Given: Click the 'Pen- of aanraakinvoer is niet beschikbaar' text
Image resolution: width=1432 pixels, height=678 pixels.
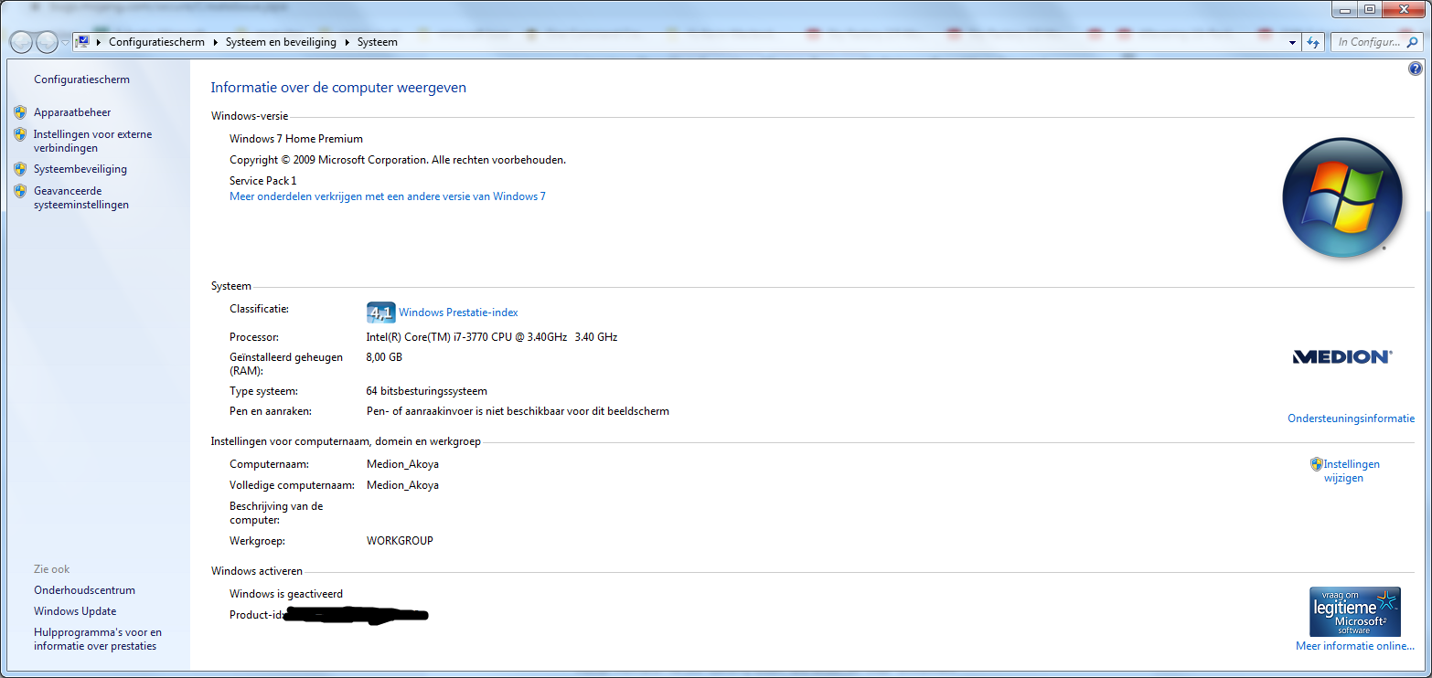Looking at the screenshot, I should coord(518,411).
